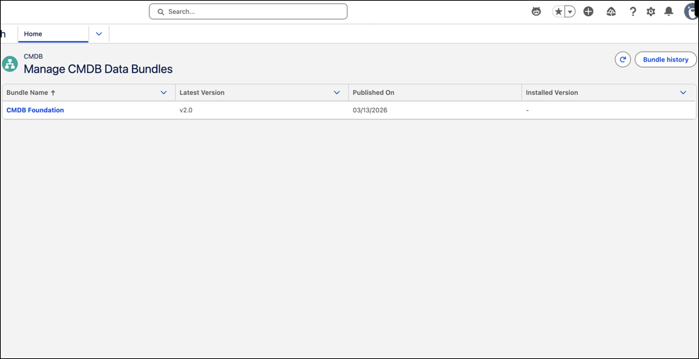Open Bundle history
The image size is (699, 359).
(666, 59)
